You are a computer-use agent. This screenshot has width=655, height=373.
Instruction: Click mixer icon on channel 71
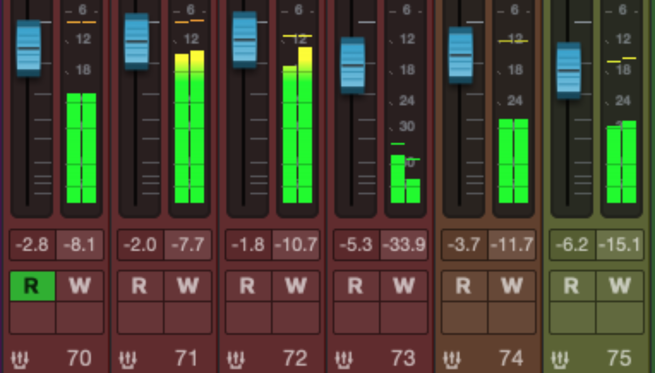point(128,359)
